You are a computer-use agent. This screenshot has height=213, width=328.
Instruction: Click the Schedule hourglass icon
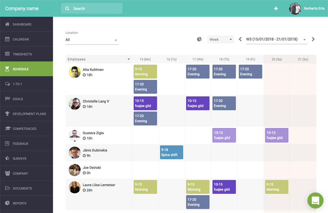pos(7,69)
